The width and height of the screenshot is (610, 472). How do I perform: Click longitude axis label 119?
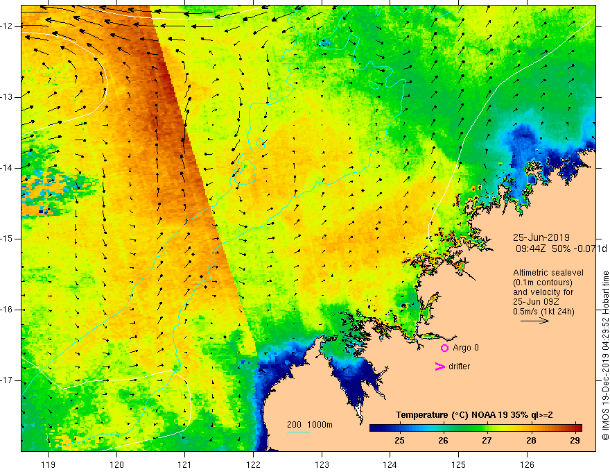click(x=49, y=464)
